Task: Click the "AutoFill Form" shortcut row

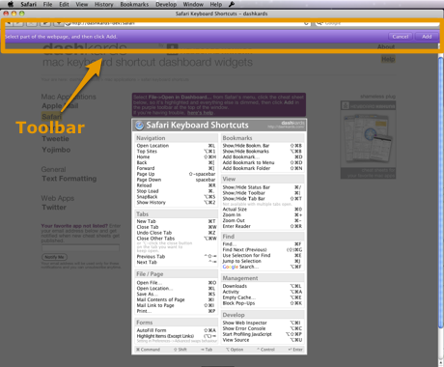Action: tap(176, 330)
